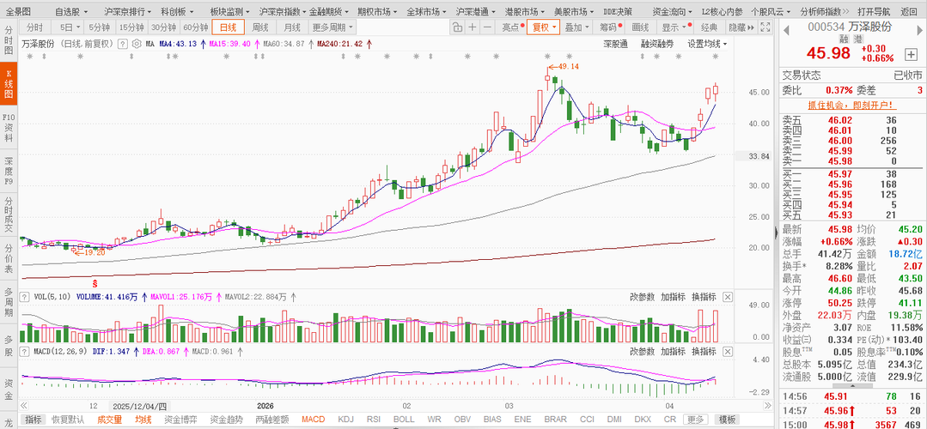Toggle 成交量 volume indicator
The image size is (927, 429).
coord(110,420)
